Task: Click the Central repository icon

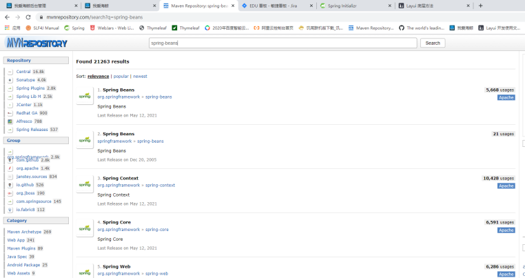Action: [x=10, y=72]
